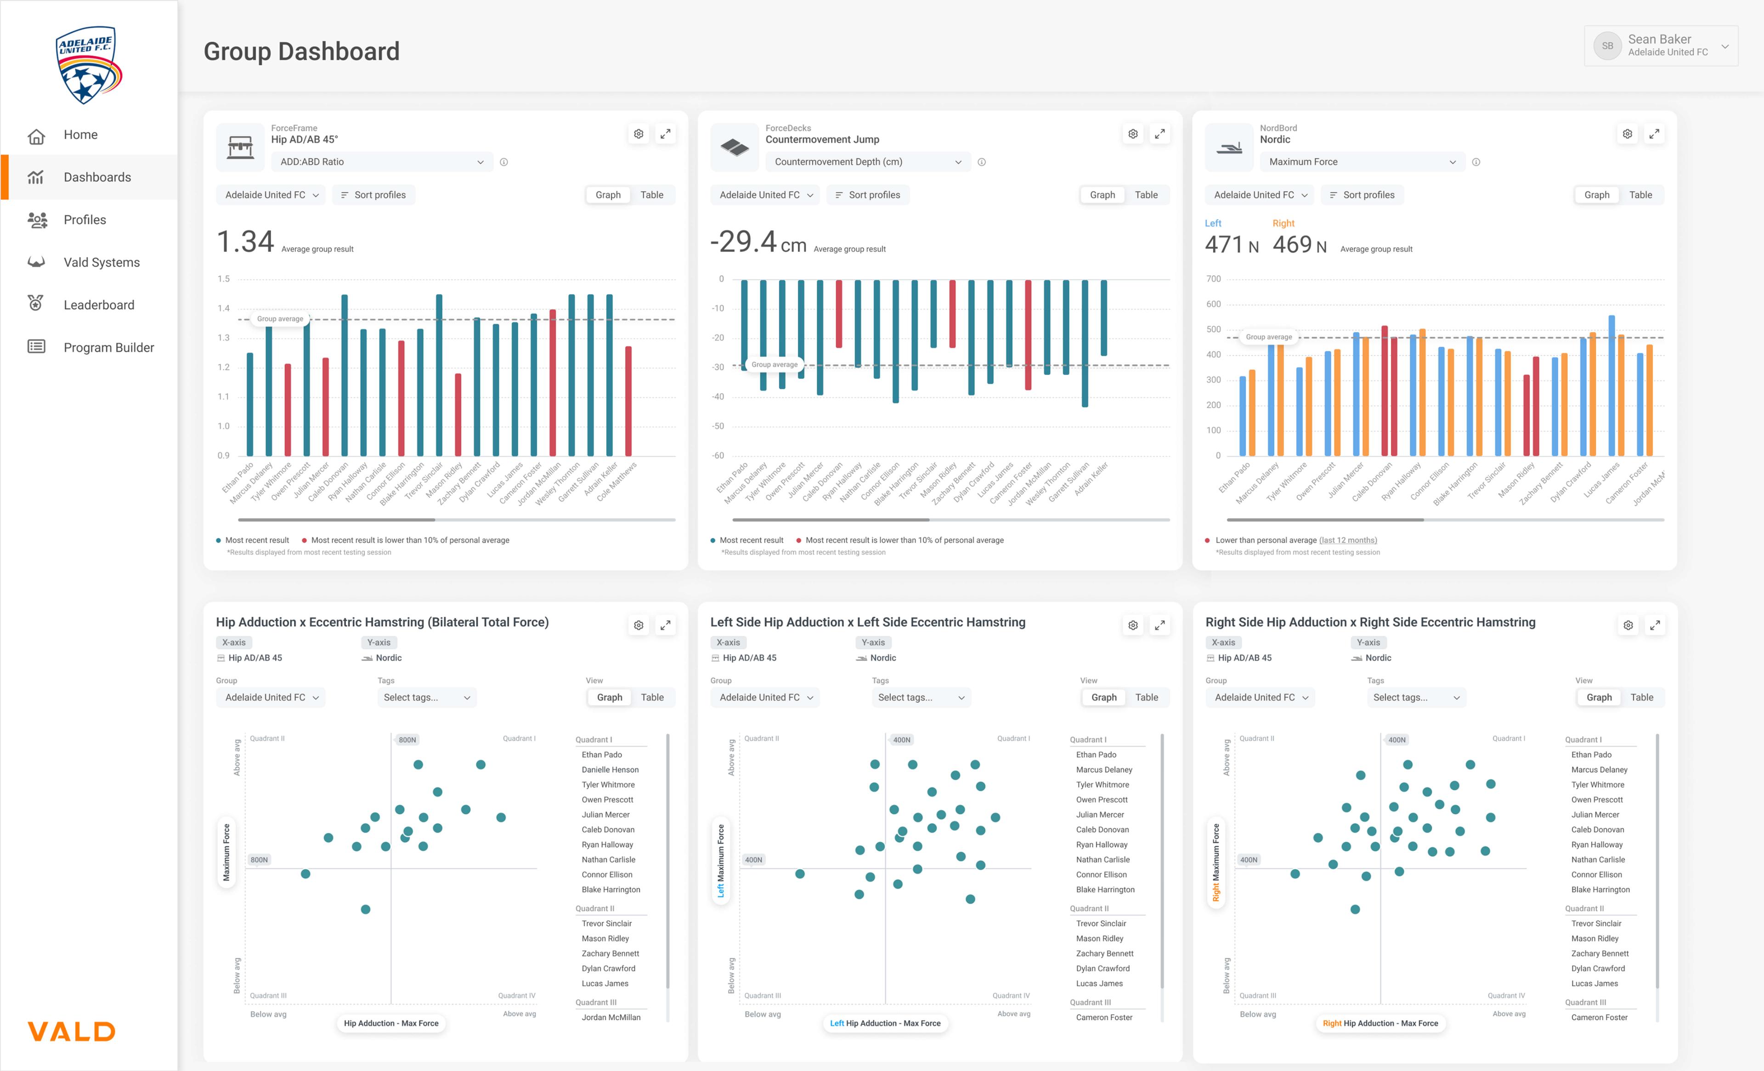
Task: Open settings on Right Side Hip Adduction card
Action: (x=1628, y=625)
